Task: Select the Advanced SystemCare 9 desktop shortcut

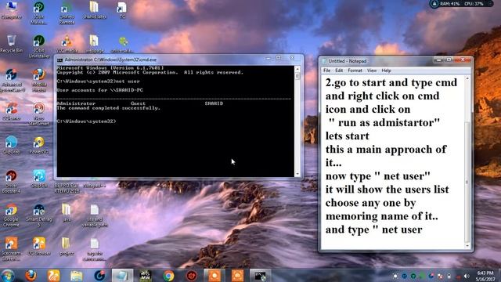Action: [12, 80]
